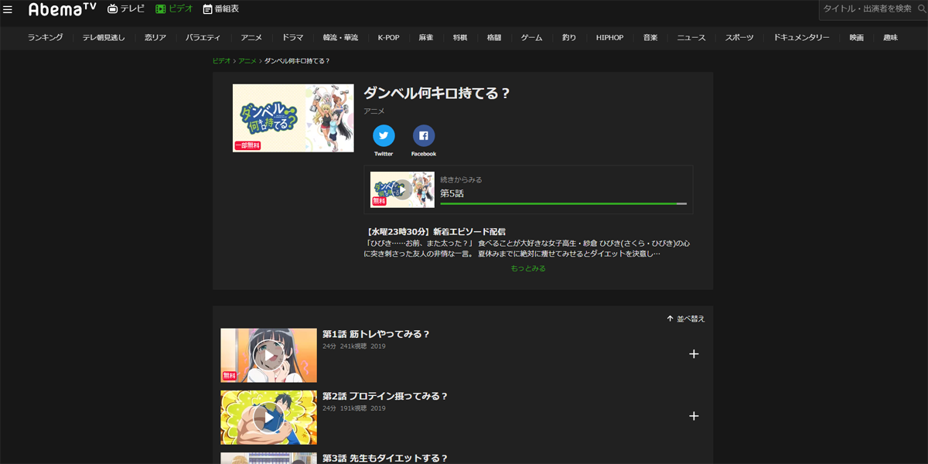Click the 第5話 watch progress bar
This screenshot has height=464, width=928.
[563, 203]
